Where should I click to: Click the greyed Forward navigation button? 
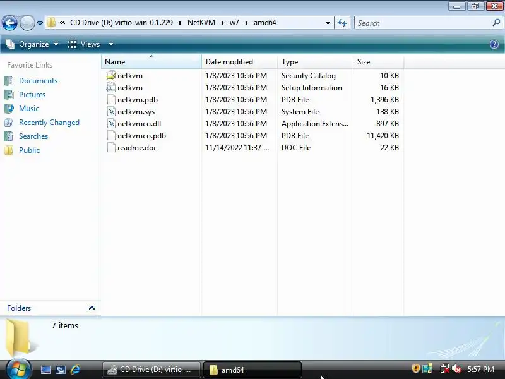(x=27, y=23)
